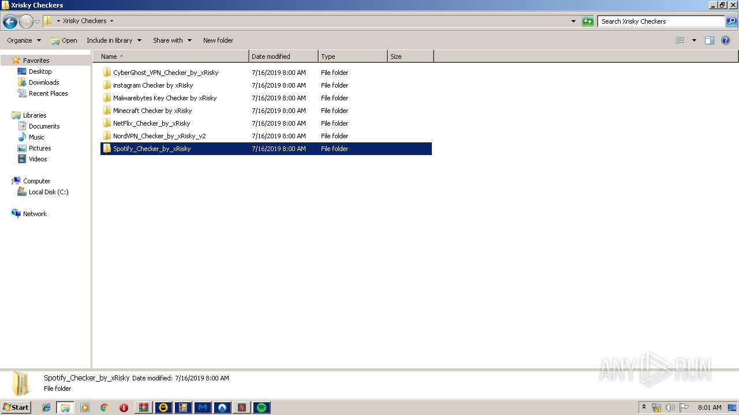The width and height of the screenshot is (739, 415).
Task: Show the preview pane
Action: click(x=710, y=40)
